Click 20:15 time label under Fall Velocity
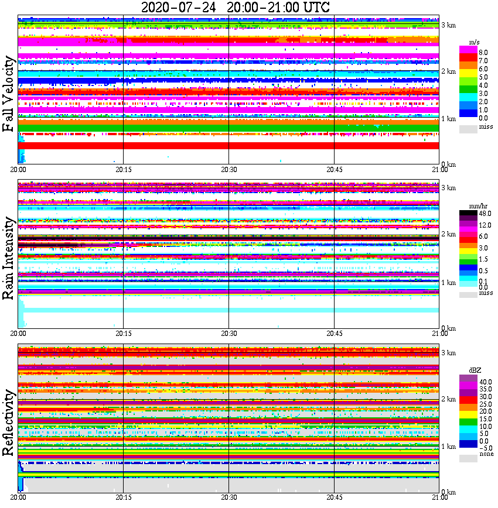 [124, 170]
